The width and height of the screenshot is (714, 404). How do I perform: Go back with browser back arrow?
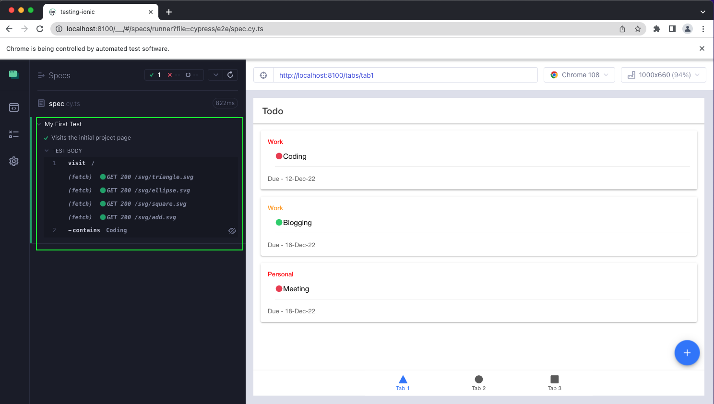[x=9, y=29]
